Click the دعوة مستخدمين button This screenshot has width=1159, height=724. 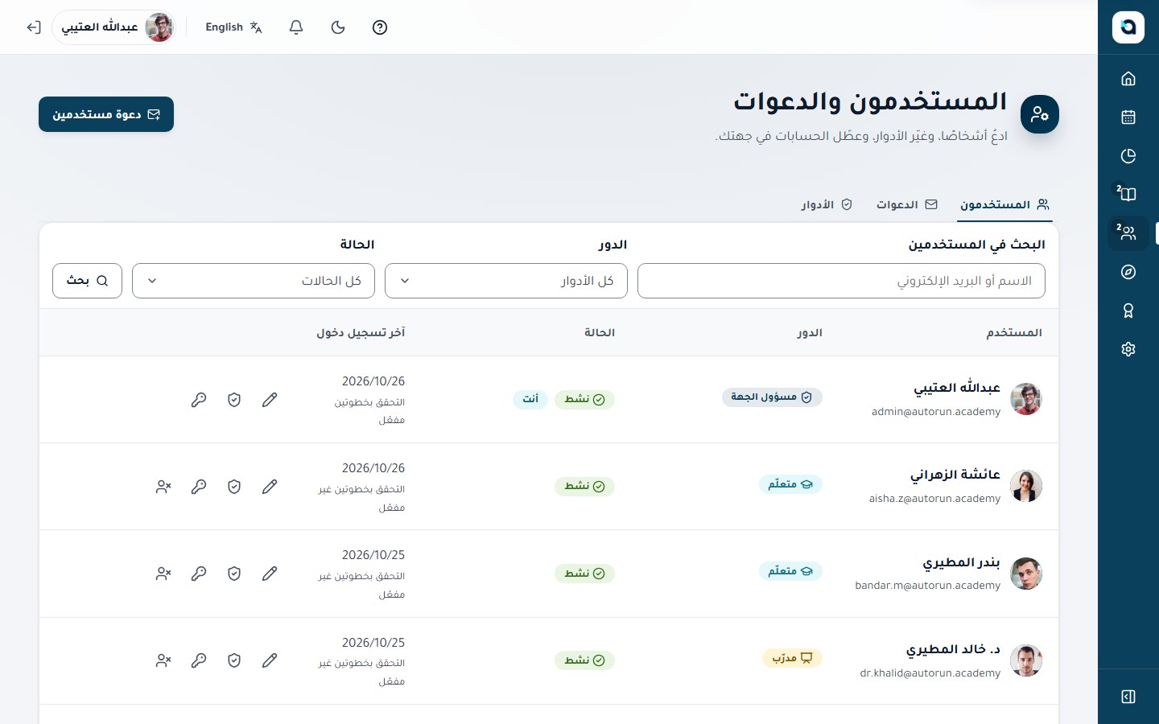click(x=106, y=114)
